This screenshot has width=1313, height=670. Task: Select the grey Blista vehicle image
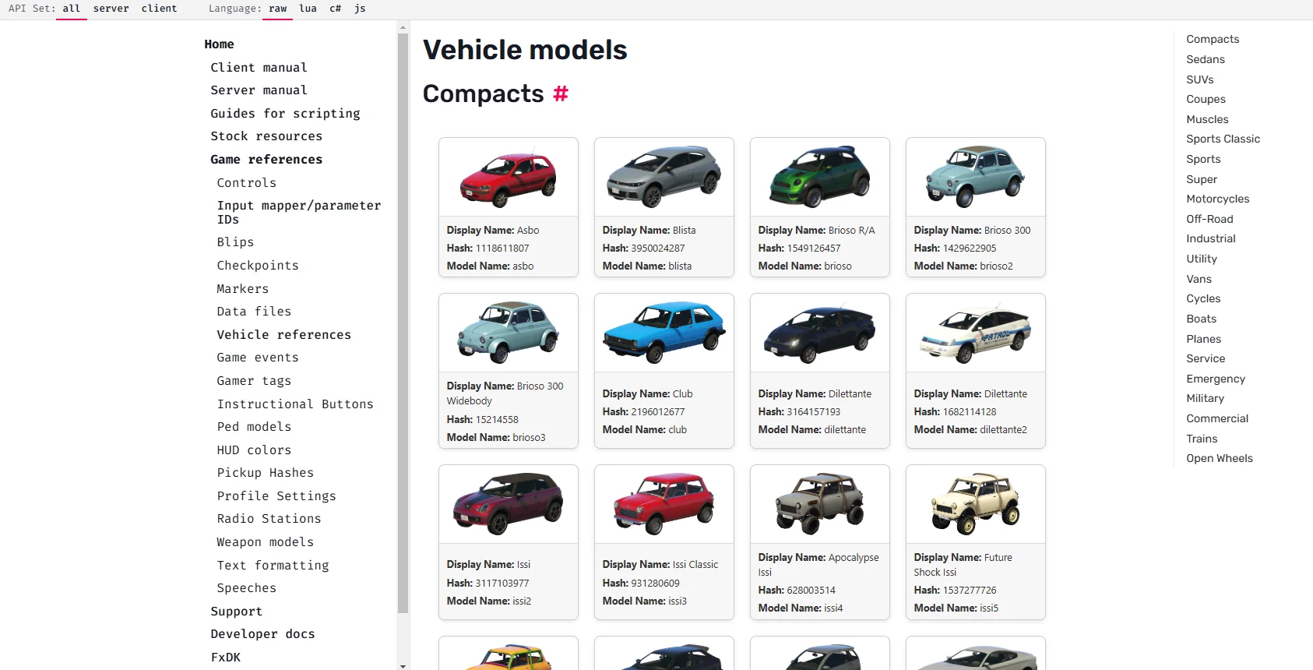pyautogui.click(x=664, y=178)
